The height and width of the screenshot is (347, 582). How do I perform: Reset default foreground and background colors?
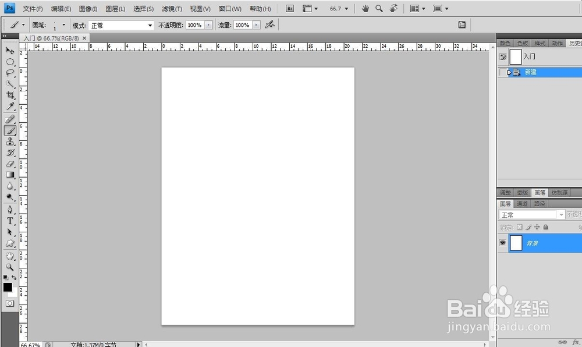(x=6, y=277)
